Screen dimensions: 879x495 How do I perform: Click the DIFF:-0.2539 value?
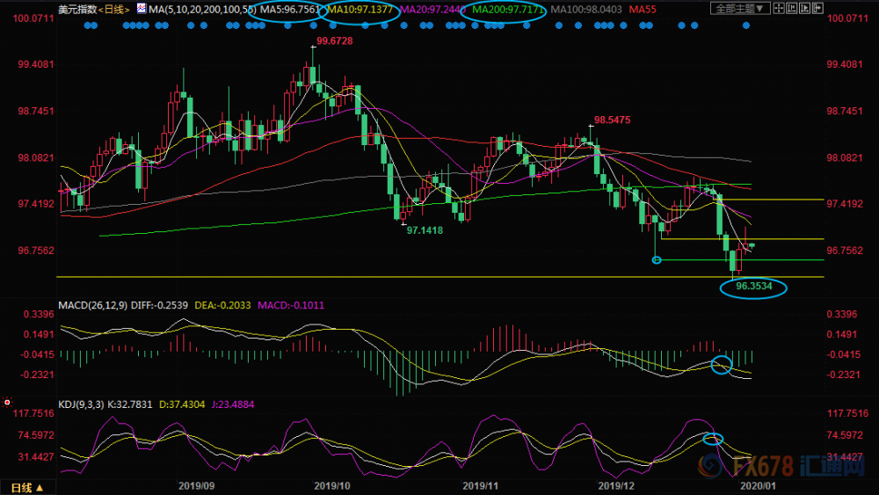tap(159, 305)
